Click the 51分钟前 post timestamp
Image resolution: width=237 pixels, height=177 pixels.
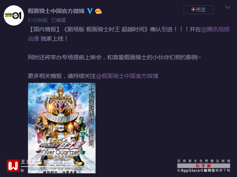pyautogui.click(x=38, y=20)
